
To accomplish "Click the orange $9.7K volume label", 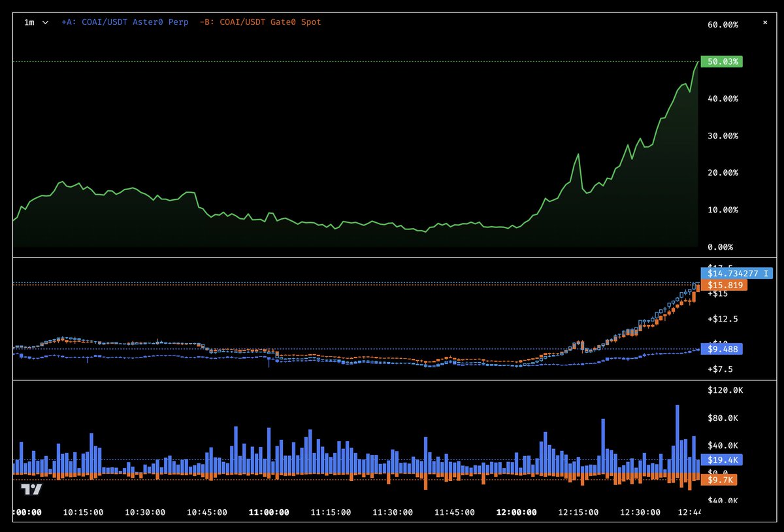I will click(719, 480).
